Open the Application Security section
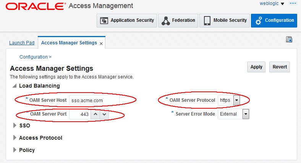Screen dimensions: 301x163 point(127,20)
